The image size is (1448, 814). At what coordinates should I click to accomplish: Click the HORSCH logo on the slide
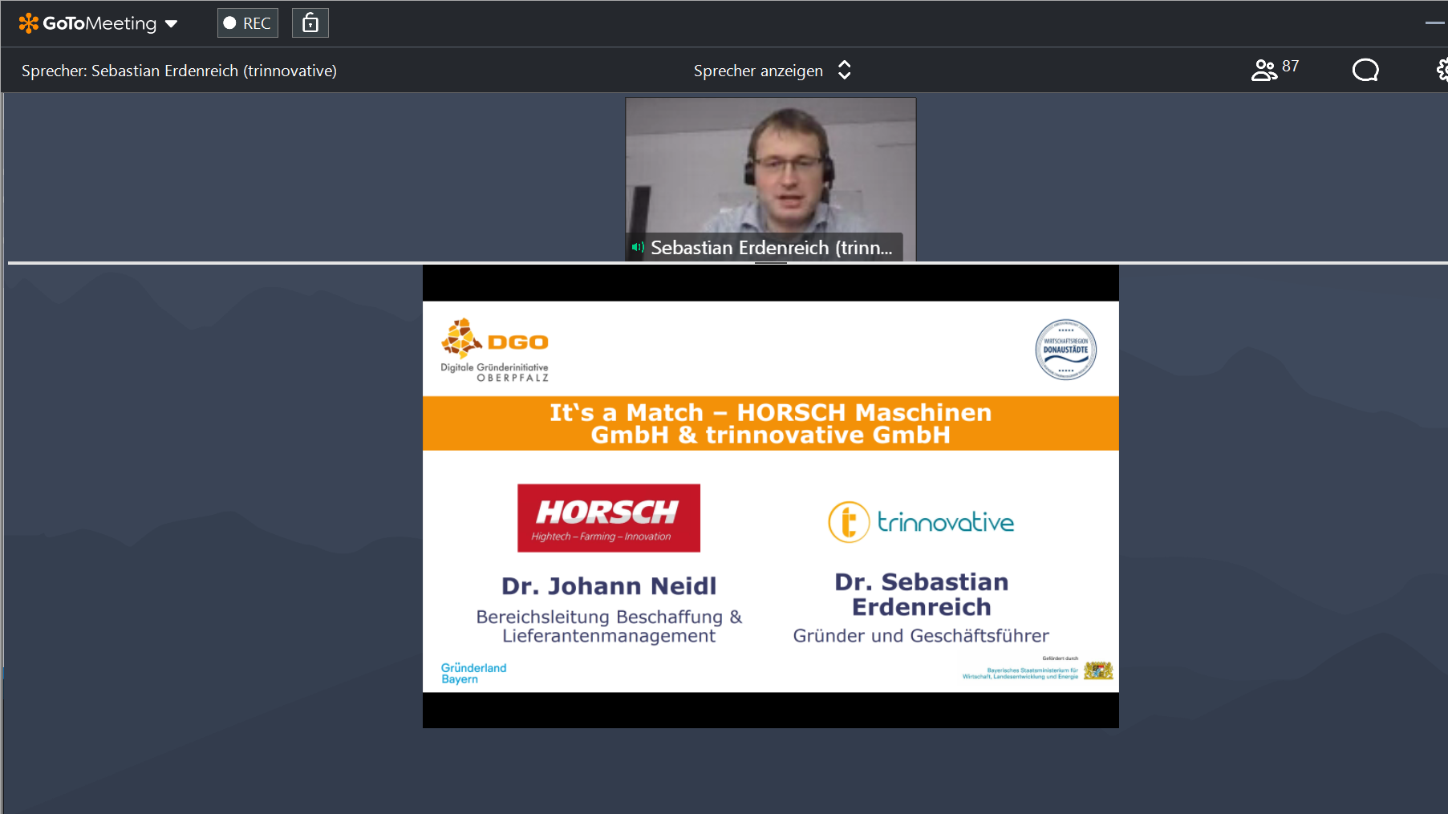[609, 518]
